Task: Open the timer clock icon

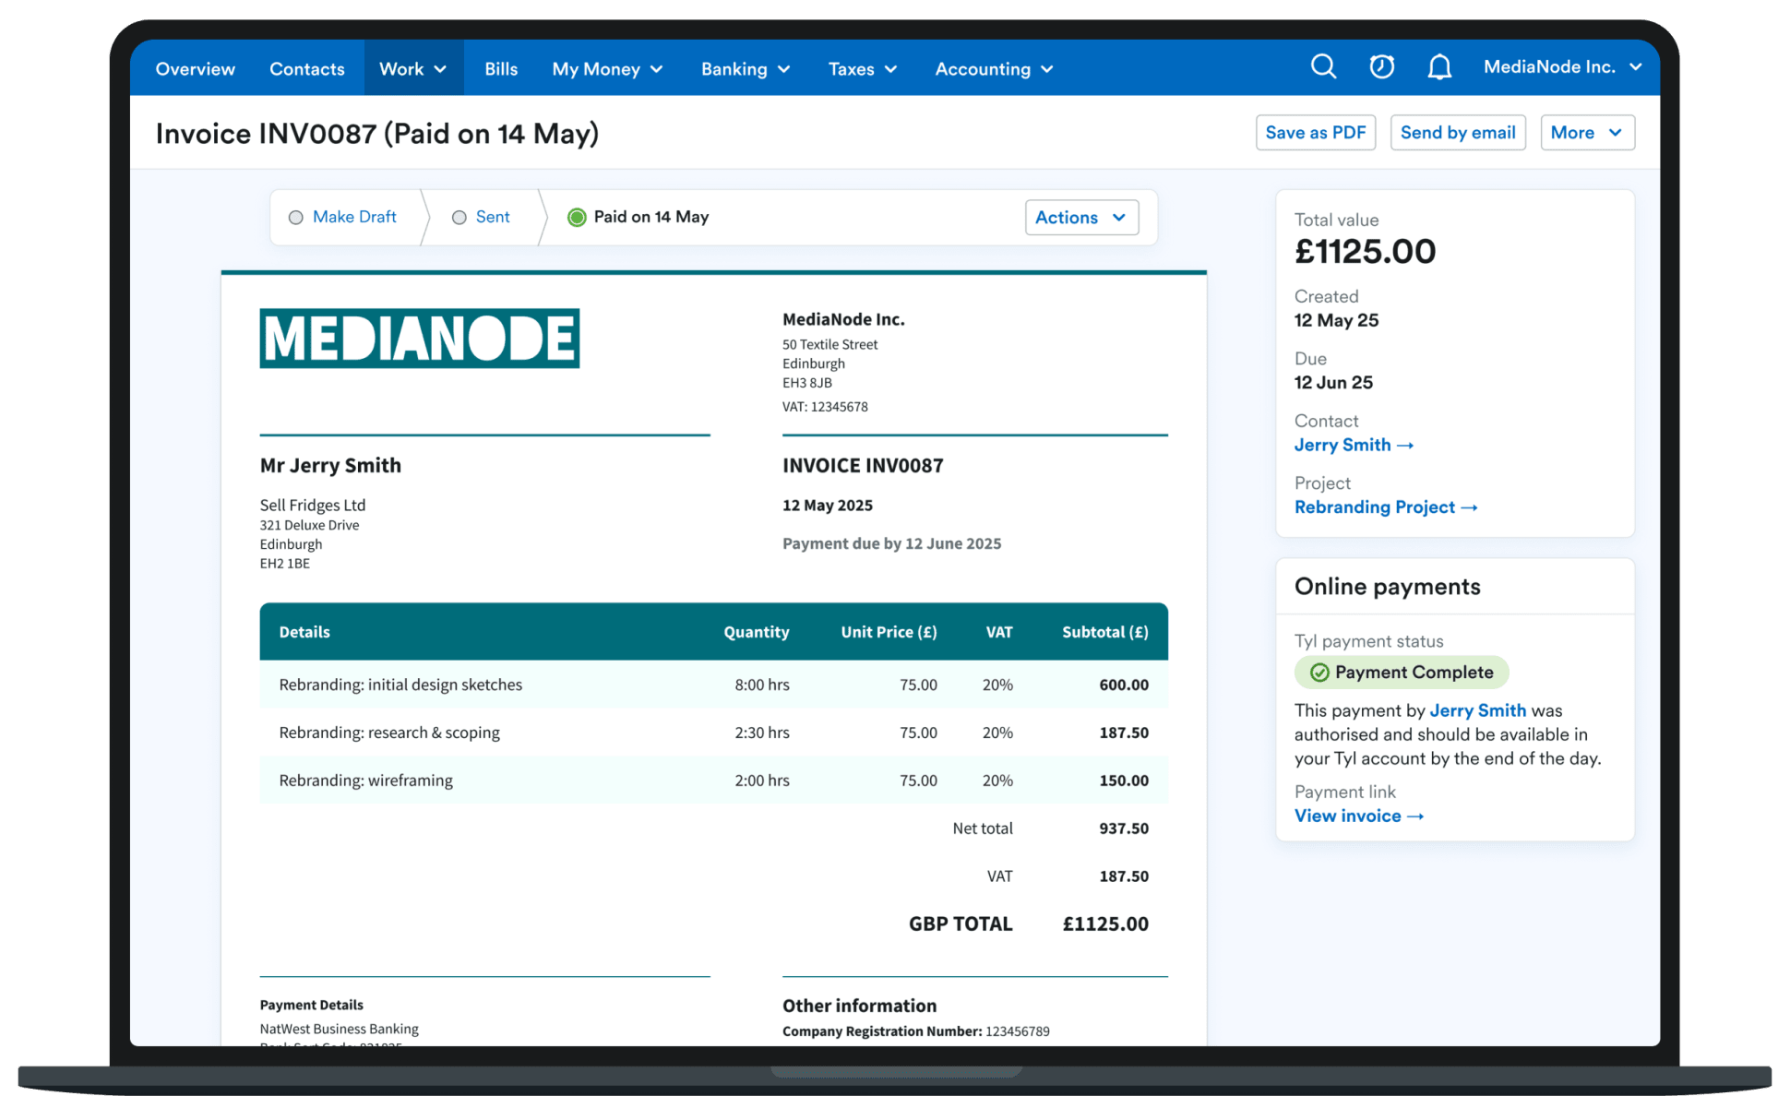Action: [x=1381, y=66]
